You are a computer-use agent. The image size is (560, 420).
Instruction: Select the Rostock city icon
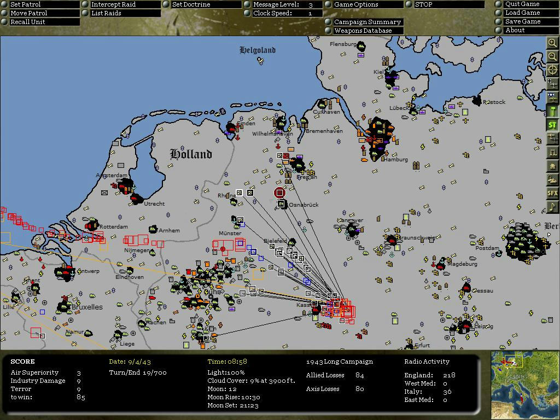click(x=477, y=101)
